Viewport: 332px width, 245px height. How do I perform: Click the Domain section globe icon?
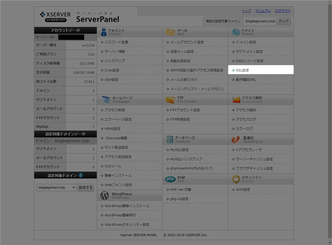point(236,32)
